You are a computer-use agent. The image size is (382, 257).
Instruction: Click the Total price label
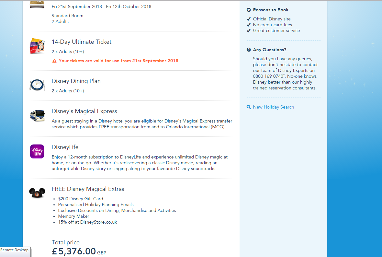[65, 242]
